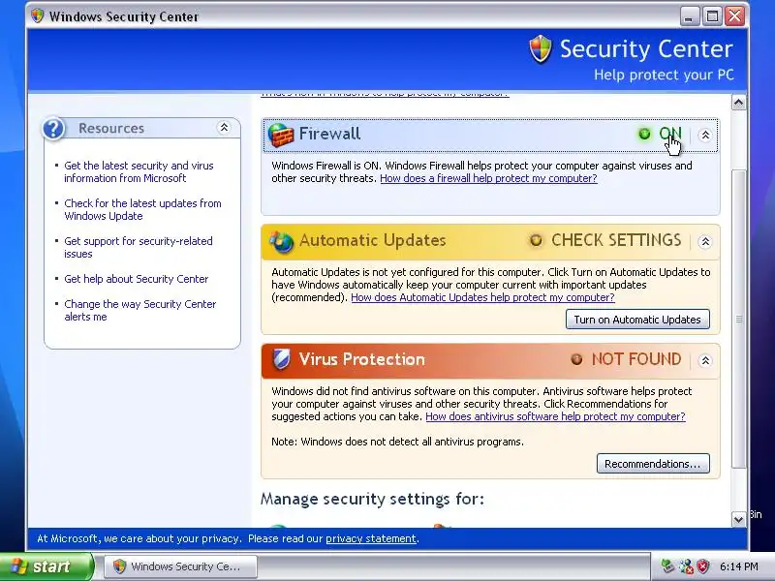Open Get help about Security Center
This screenshot has height=581, width=775.
coord(137,279)
